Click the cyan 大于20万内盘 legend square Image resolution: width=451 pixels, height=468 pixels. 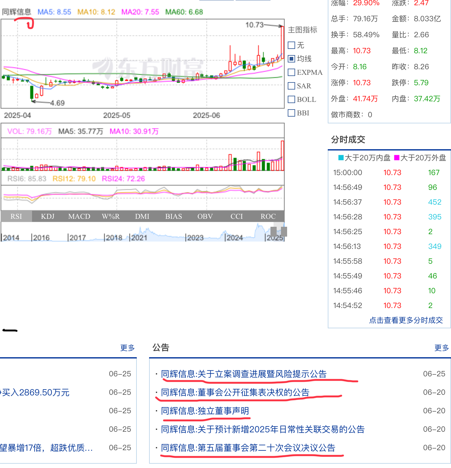(x=341, y=158)
